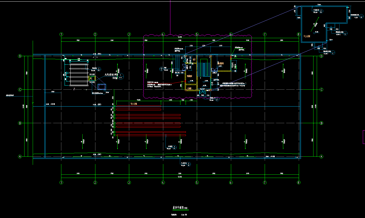Select the topmost red horizontal bar
The image size is (365, 218).
click(139, 110)
